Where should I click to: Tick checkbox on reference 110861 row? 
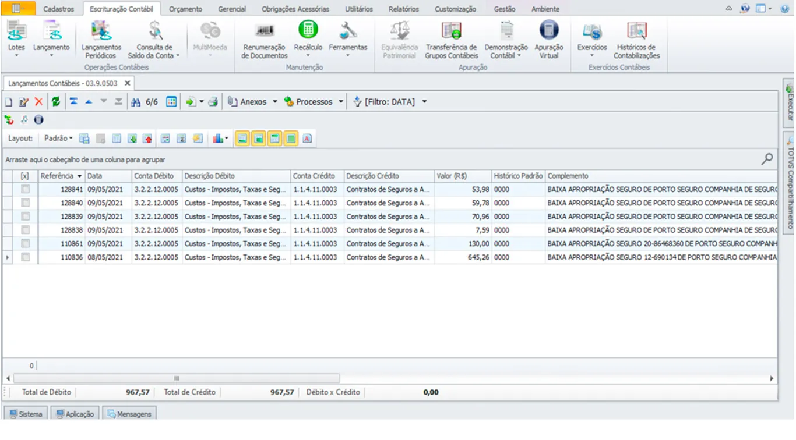tap(25, 243)
